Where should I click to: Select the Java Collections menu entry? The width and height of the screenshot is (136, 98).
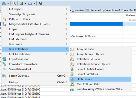coord(35,49)
